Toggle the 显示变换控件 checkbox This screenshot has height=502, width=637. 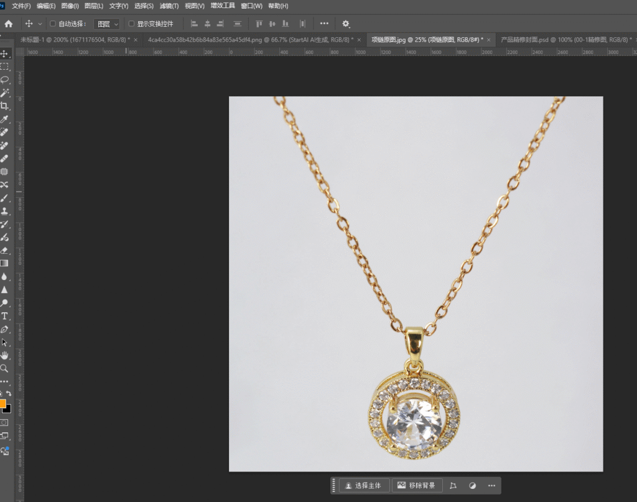pos(131,24)
